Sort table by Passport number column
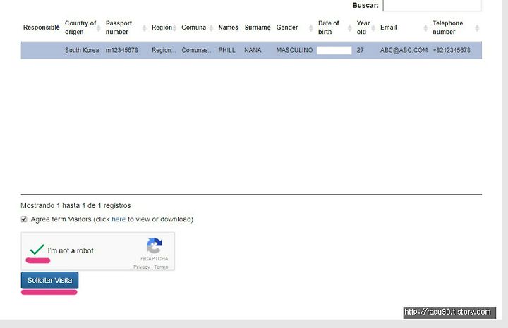The height and width of the screenshot is (328, 508). click(x=126, y=28)
